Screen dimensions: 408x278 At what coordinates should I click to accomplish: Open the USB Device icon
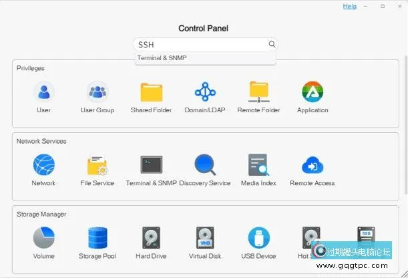[258, 238]
